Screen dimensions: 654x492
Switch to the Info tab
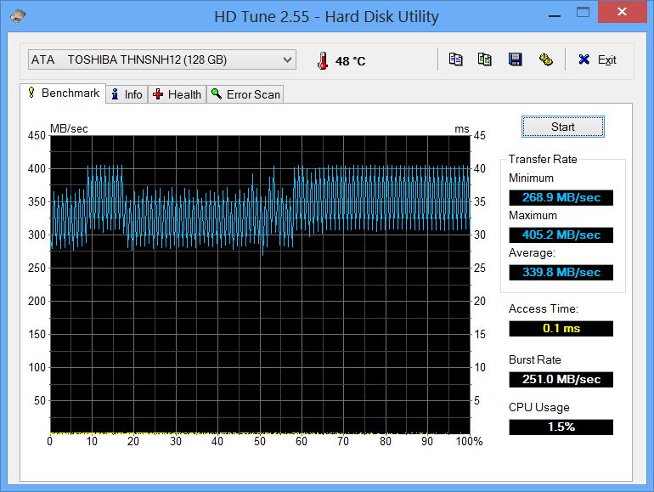pos(127,94)
